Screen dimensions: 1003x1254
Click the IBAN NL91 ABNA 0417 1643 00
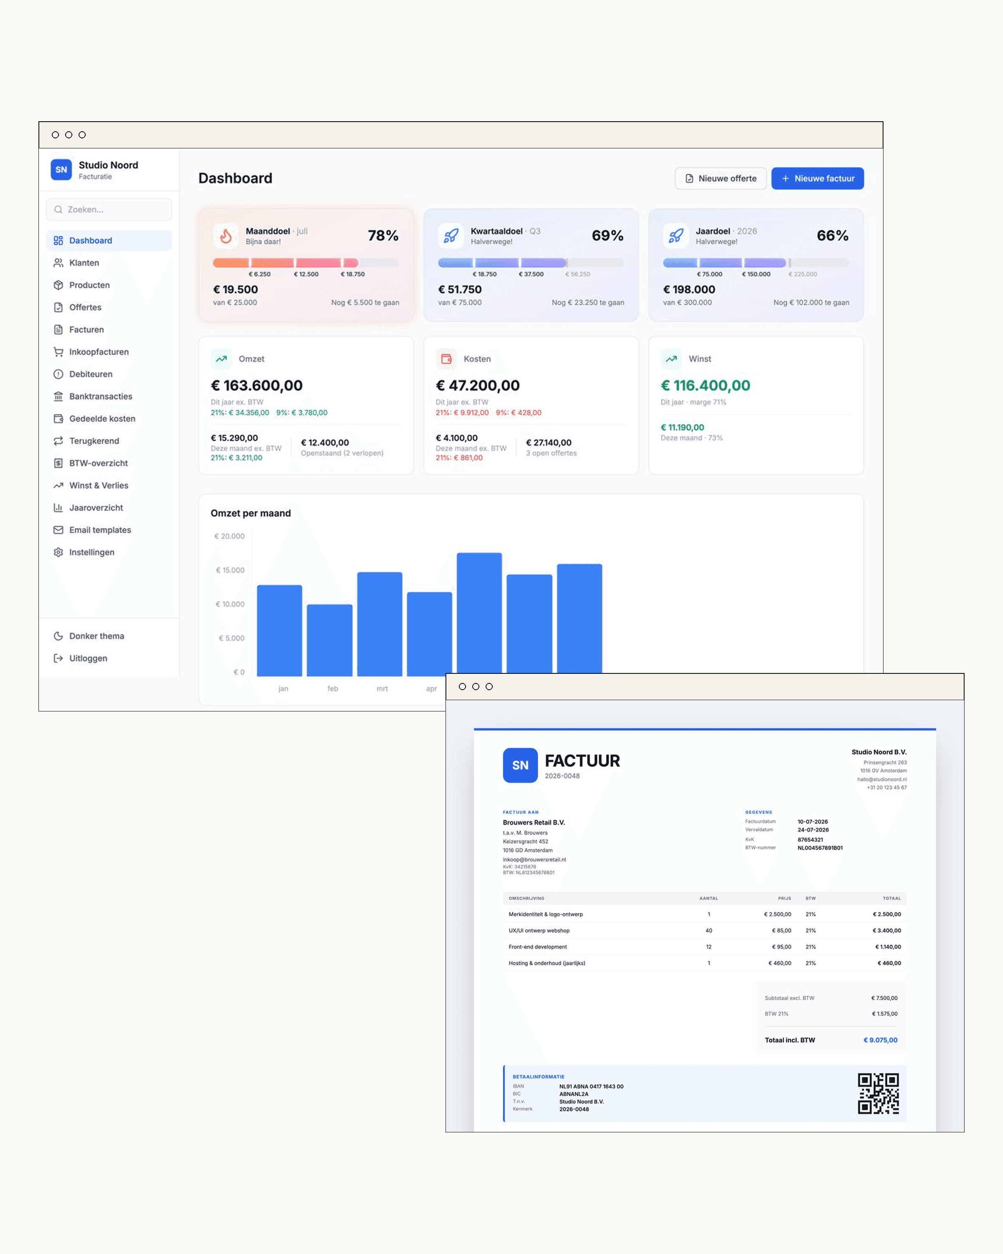pyautogui.click(x=591, y=1086)
